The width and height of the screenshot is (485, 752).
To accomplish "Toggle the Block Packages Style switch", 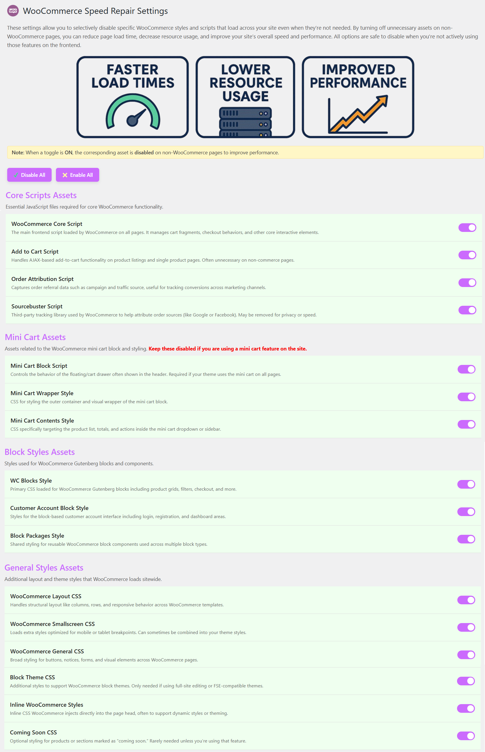I will coord(466,539).
